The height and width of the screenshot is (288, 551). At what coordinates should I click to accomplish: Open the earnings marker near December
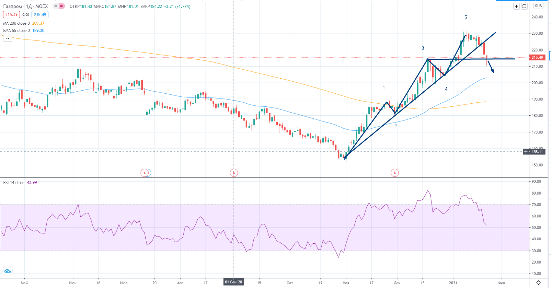(x=394, y=173)
